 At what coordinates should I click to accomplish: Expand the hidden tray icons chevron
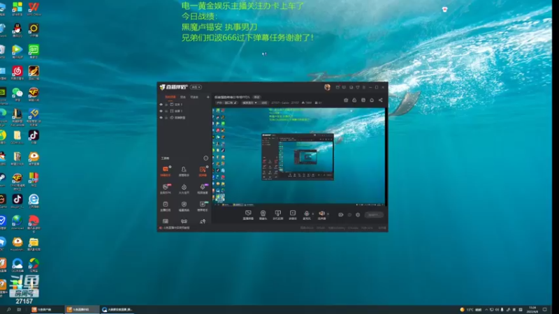coord(486,310)
